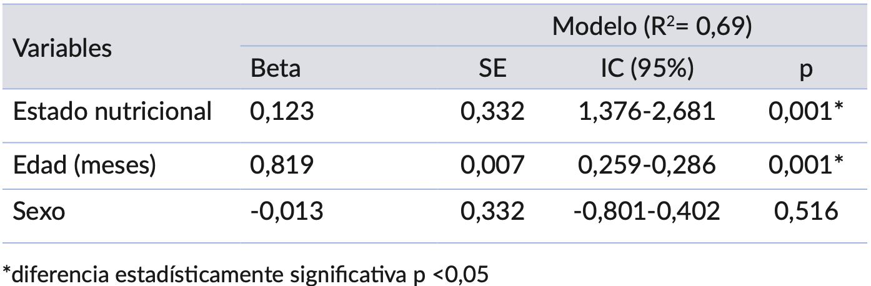Select the p column header
This screenshot has width=871, height=286.
(806, 69)
